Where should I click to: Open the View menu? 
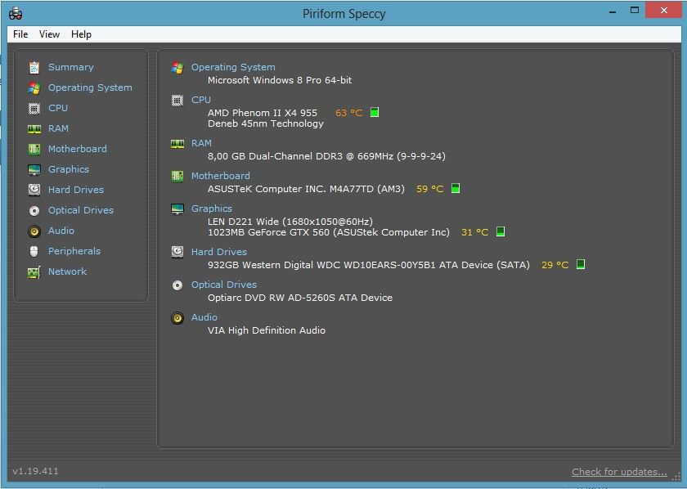[49, 34]
